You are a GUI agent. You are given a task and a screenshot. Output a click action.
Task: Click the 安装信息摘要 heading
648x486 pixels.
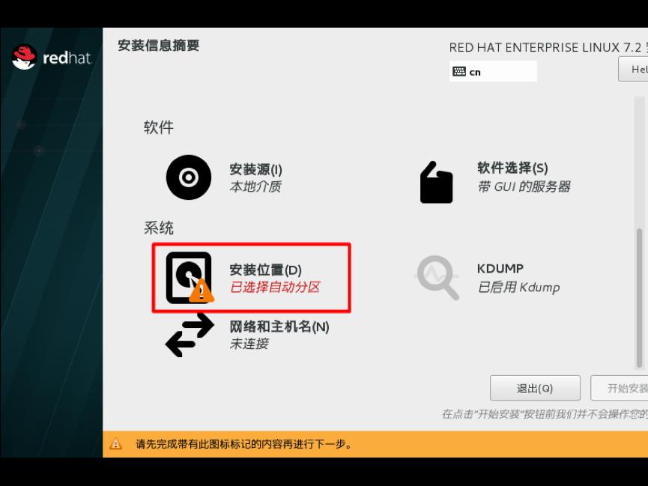(x=159, y=45)
